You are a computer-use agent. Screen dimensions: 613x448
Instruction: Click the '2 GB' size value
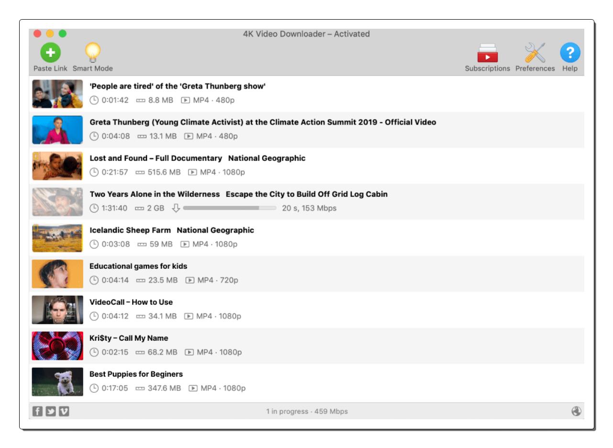pos(156,208)
